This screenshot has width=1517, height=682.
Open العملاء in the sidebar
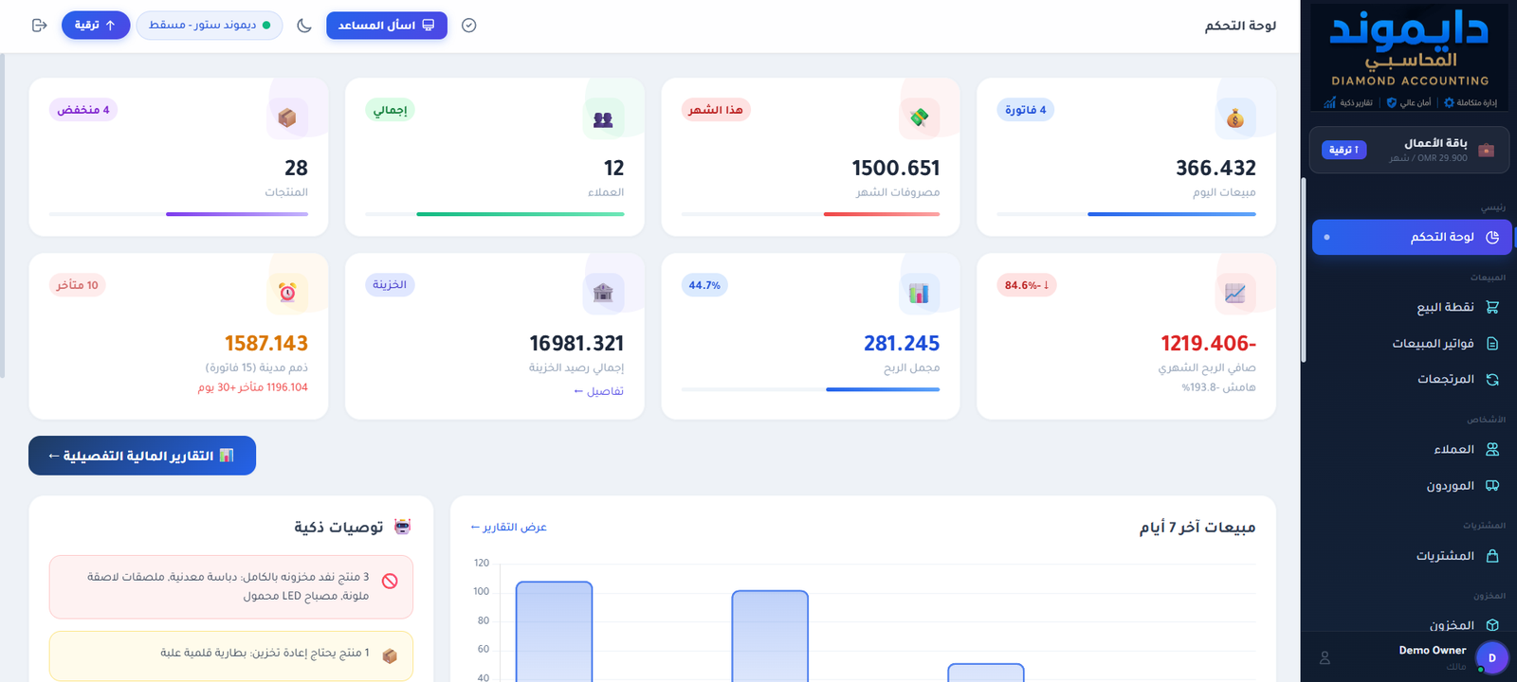pos(1411,449)
